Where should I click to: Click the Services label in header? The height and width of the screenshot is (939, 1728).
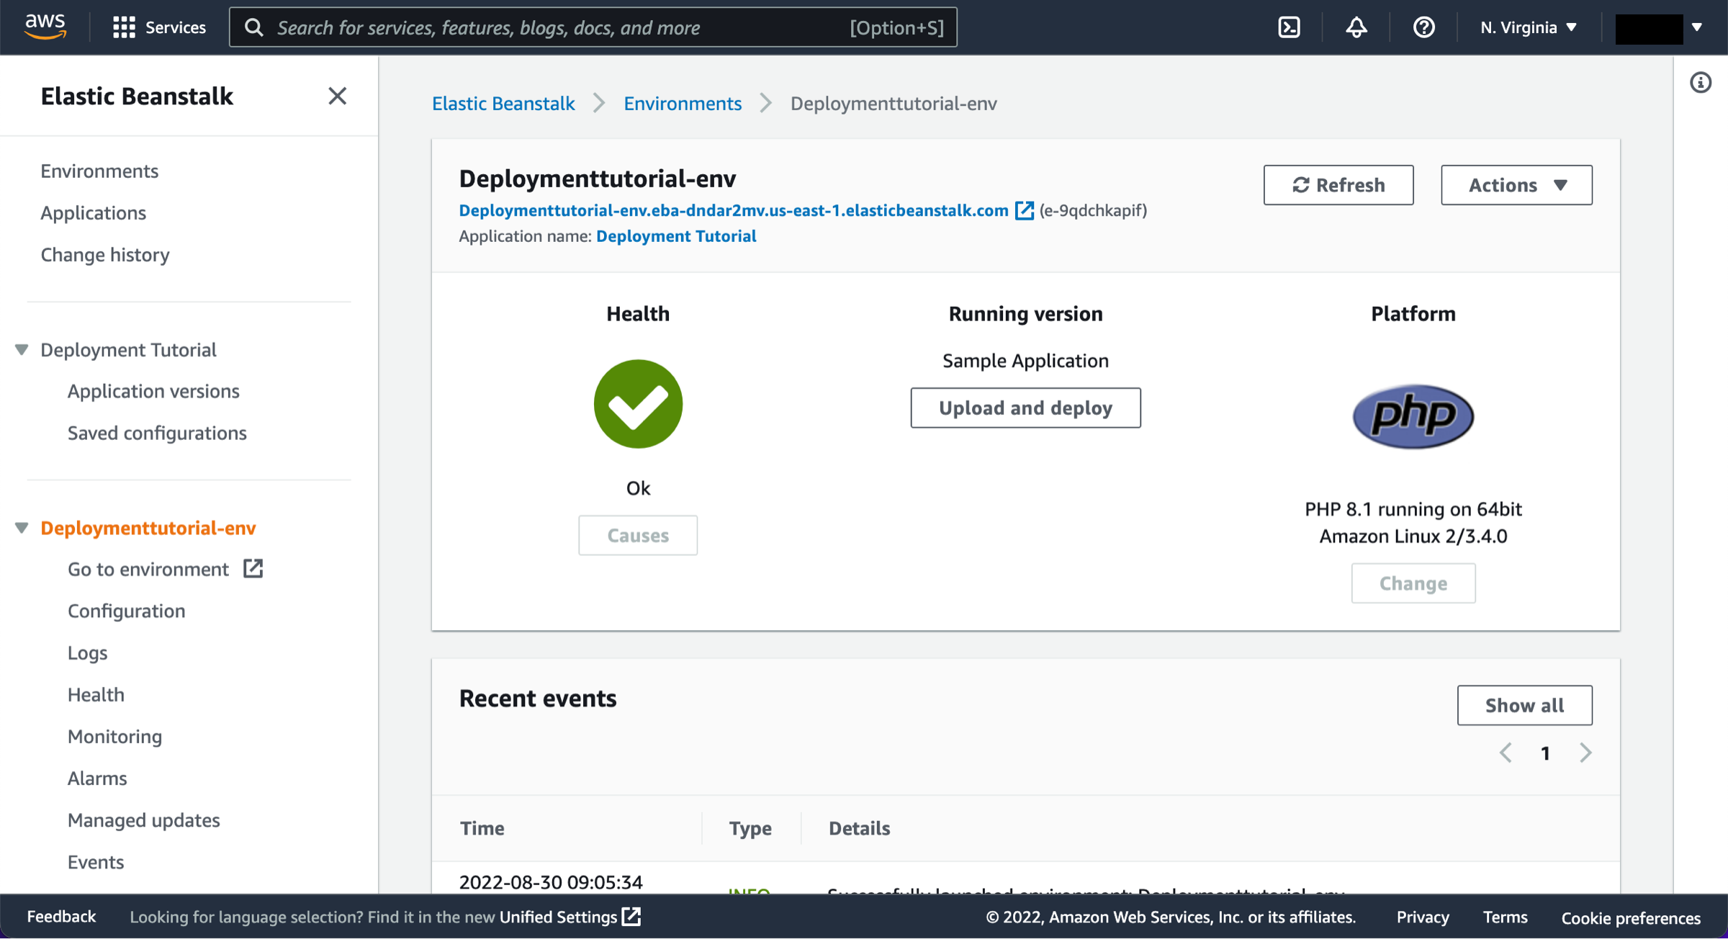(x=176, y=27)
